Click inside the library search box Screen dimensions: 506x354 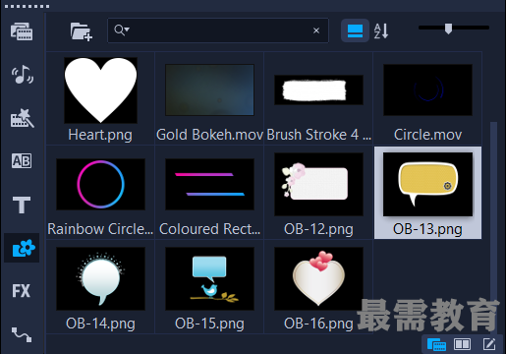coord(218,30)
